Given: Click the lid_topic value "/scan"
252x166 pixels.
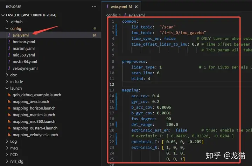Looking at the screenshot, I should coord(167,27).
